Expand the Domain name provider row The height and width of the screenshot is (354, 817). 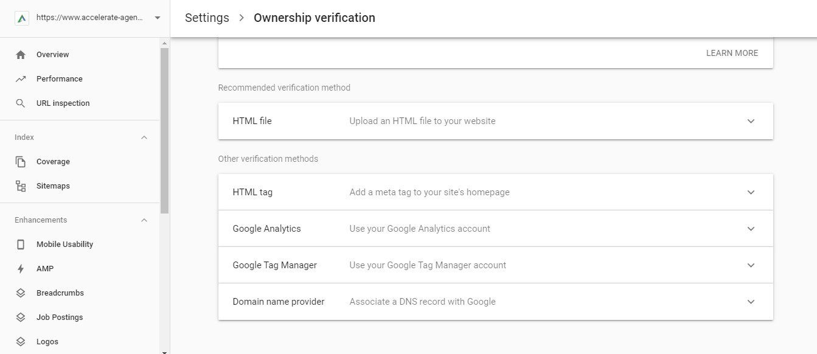[751, 302]
